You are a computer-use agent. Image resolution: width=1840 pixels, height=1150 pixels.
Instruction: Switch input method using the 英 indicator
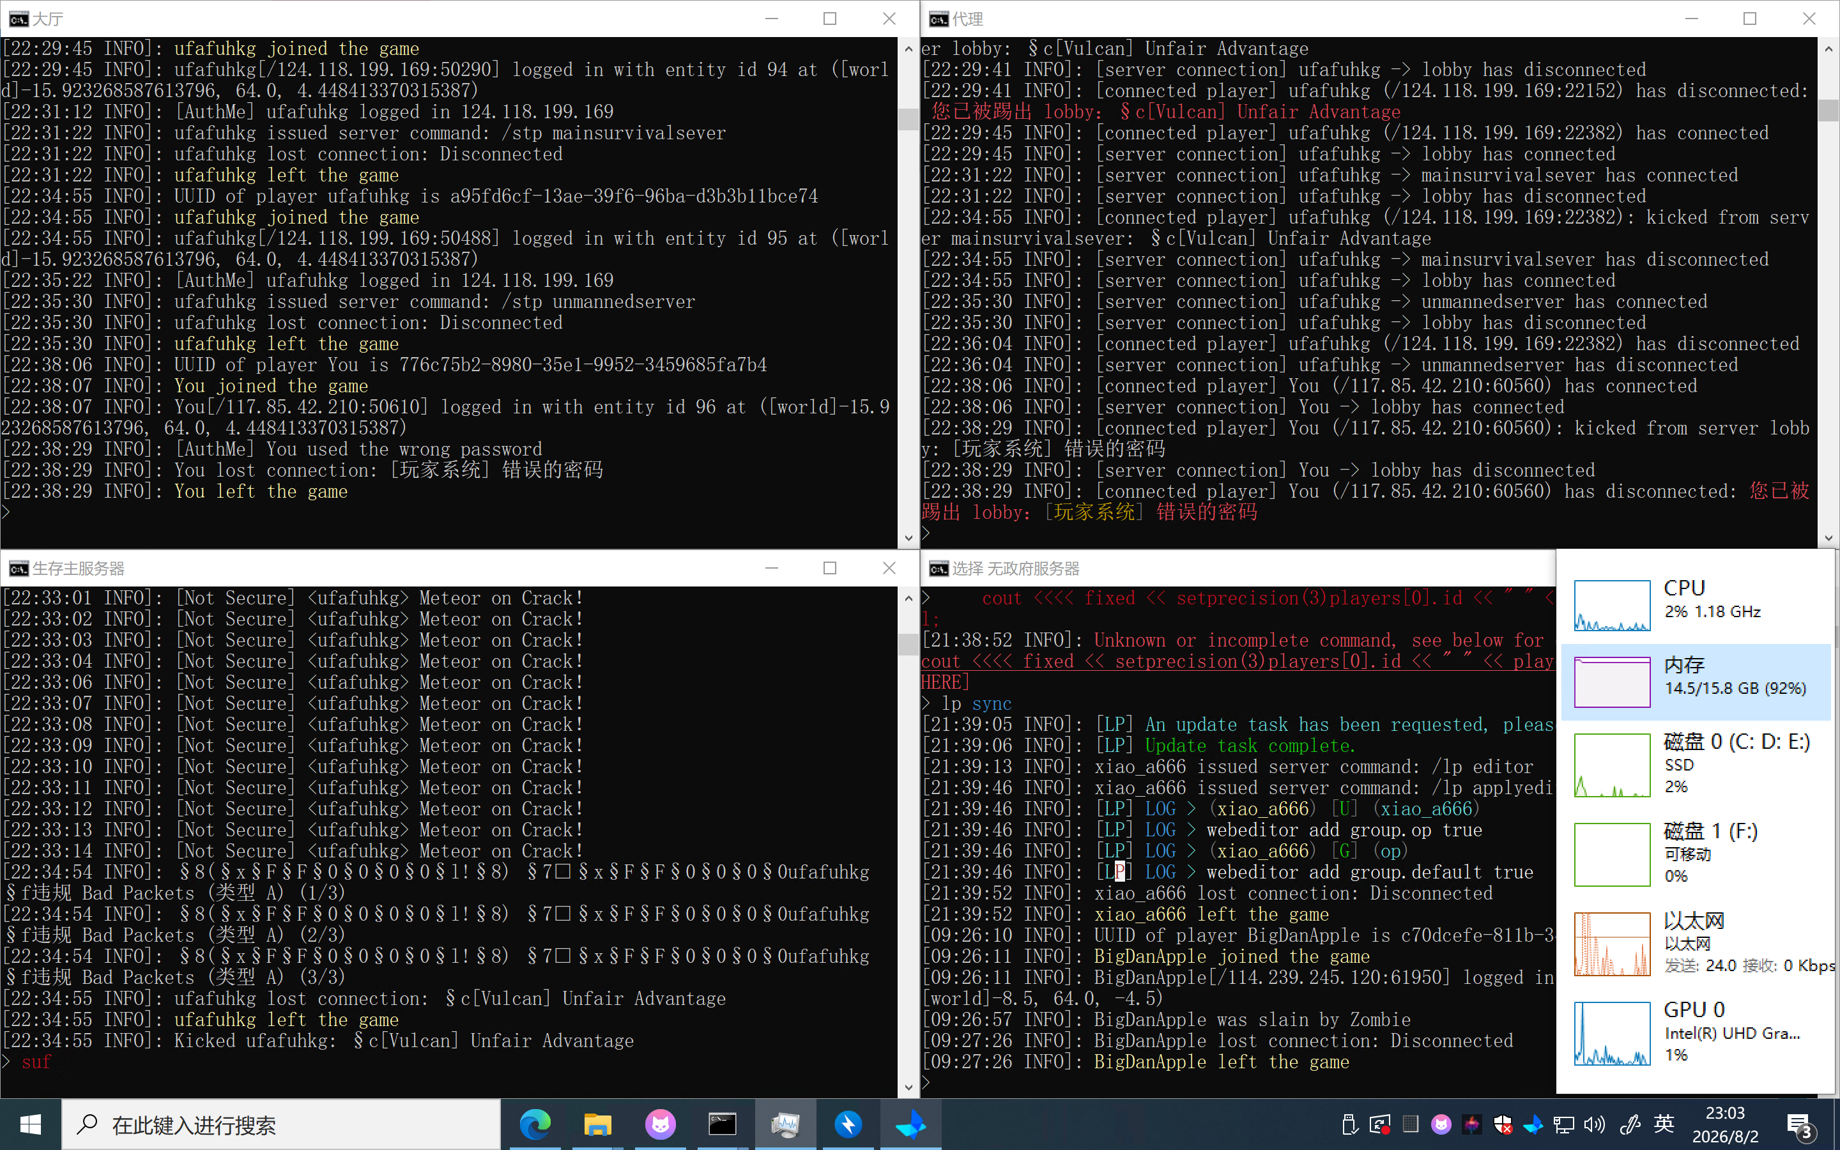(1664, 1124)
